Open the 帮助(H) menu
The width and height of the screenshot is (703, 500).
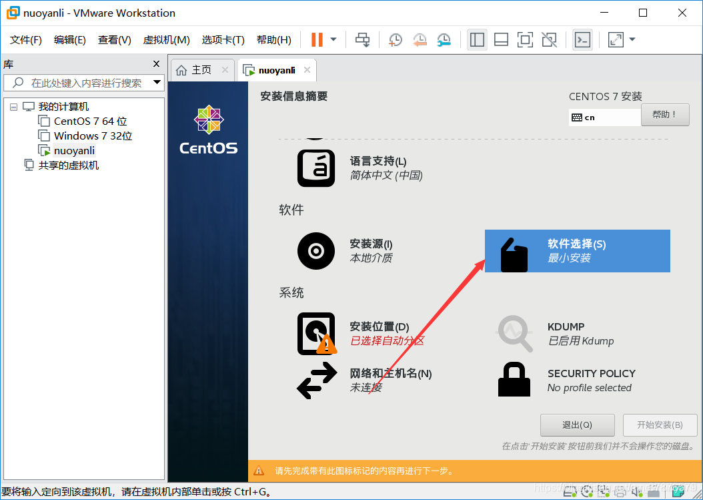tap(274, 40)
